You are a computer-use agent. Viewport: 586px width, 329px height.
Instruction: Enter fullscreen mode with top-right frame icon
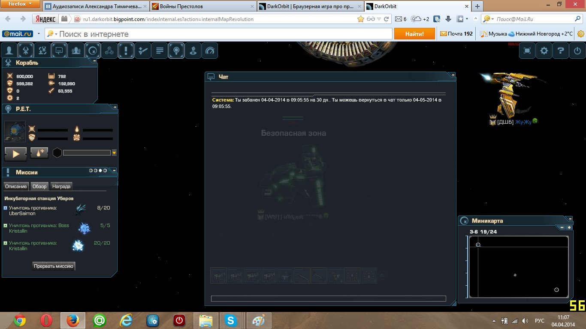[527, 51]
